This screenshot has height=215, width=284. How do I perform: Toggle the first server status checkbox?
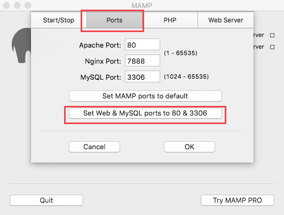pyautogui.click(x=272, y=35)
